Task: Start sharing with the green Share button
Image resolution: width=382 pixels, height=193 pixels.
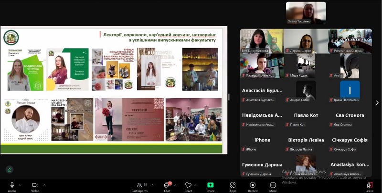Action: click(211, 185)
